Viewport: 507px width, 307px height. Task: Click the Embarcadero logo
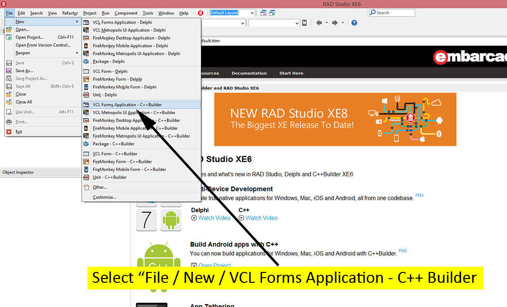pyautogui.click(x=470, y=57)
